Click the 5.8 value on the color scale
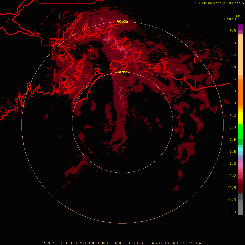This screenshot has width=245, height=245. pos(233,91)
